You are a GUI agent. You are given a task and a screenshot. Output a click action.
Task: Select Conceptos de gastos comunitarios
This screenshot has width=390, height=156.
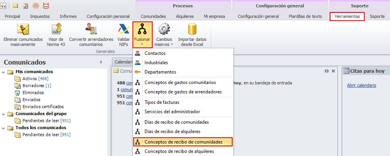(x=183, y=82)
